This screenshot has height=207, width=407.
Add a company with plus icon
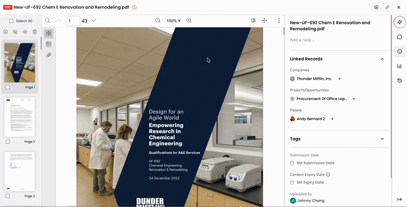coord(339,79)
